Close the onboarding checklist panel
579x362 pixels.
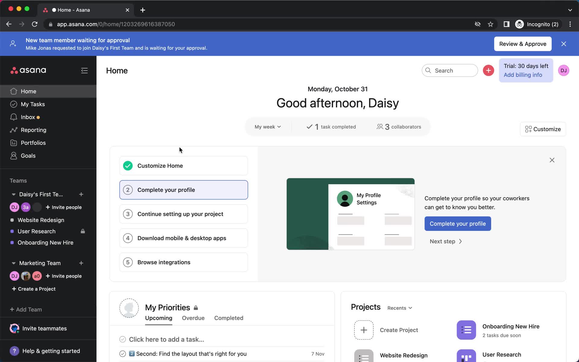pyautogui.click(x=552, y=160)
